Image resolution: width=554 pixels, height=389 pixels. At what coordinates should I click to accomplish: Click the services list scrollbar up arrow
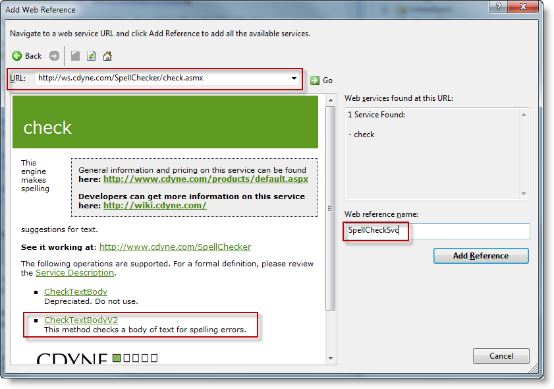pos(524,115)
